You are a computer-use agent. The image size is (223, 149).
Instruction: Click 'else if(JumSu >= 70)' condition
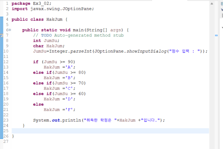[59, 83]
